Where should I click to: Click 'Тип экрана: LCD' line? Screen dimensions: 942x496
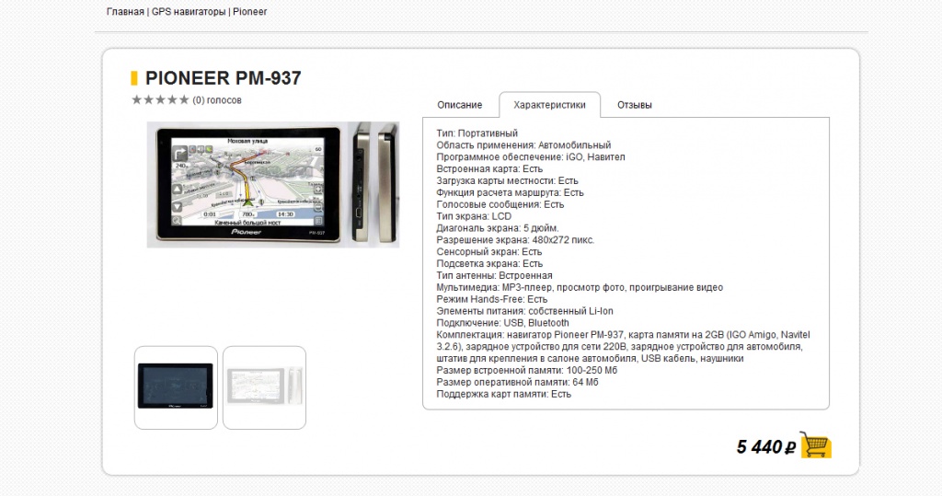pos(474,216)
